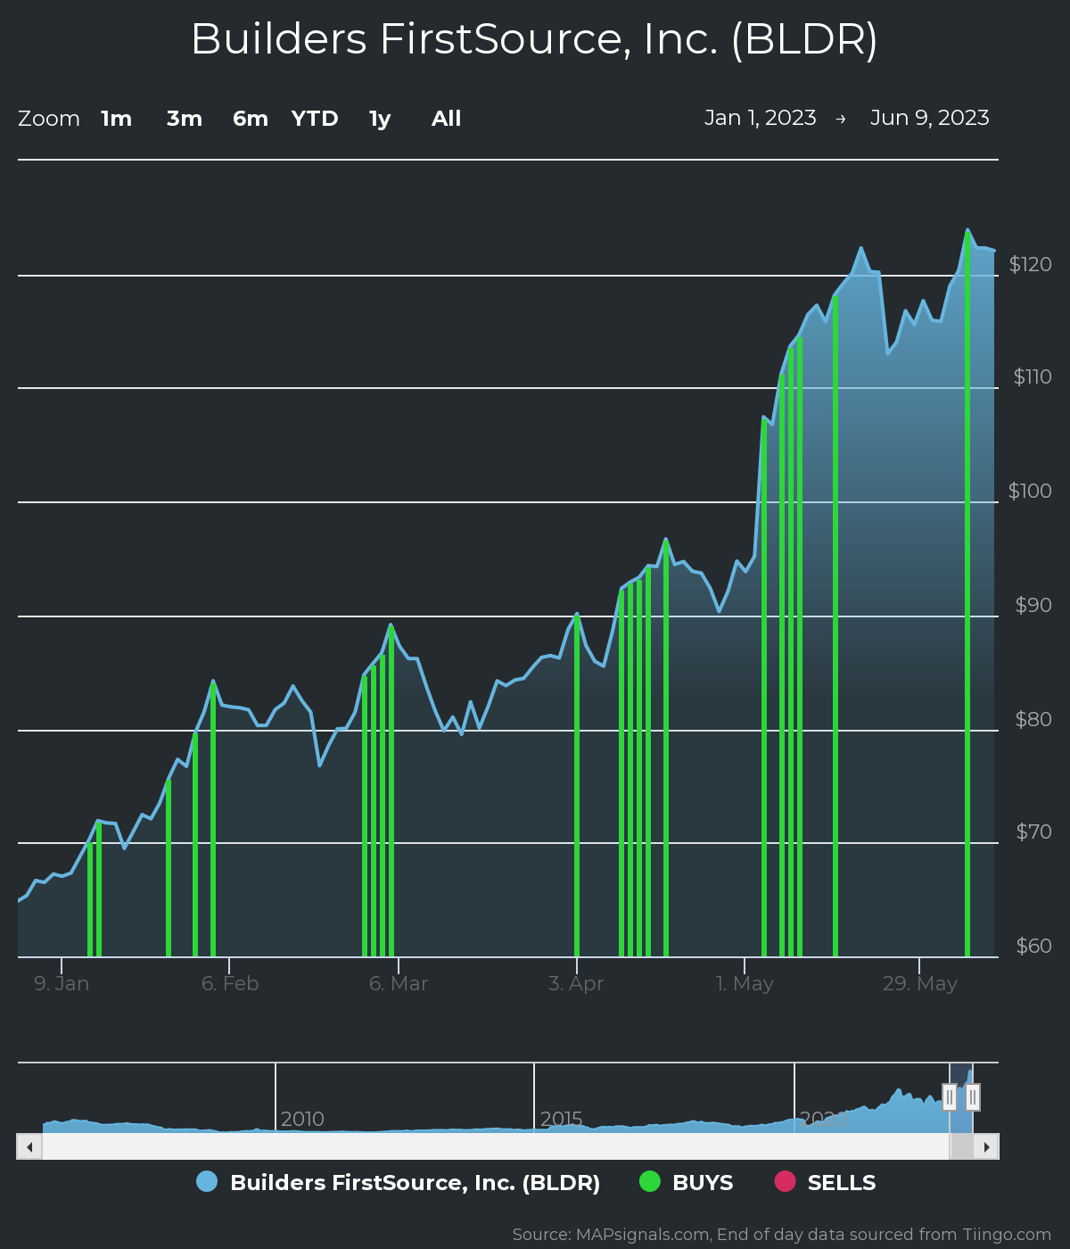This screenshot has height=1249, width=1070.
Task: Click the MAPsignals.com source credit text
Action: (x=782, y=1235)
